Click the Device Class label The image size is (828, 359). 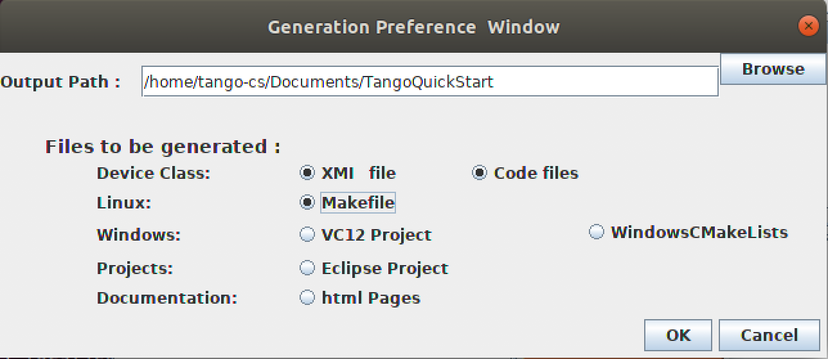(153, 173)
